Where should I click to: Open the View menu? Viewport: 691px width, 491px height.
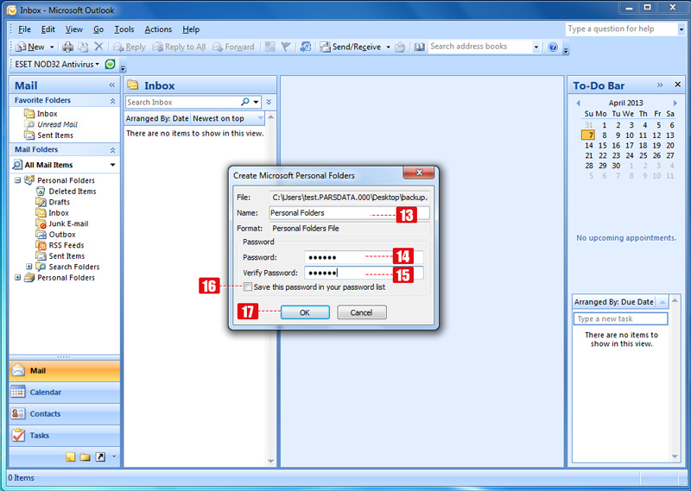(74, 29)
